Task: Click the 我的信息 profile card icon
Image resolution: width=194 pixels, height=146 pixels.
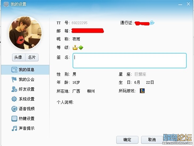Action: tap(14, 70)
